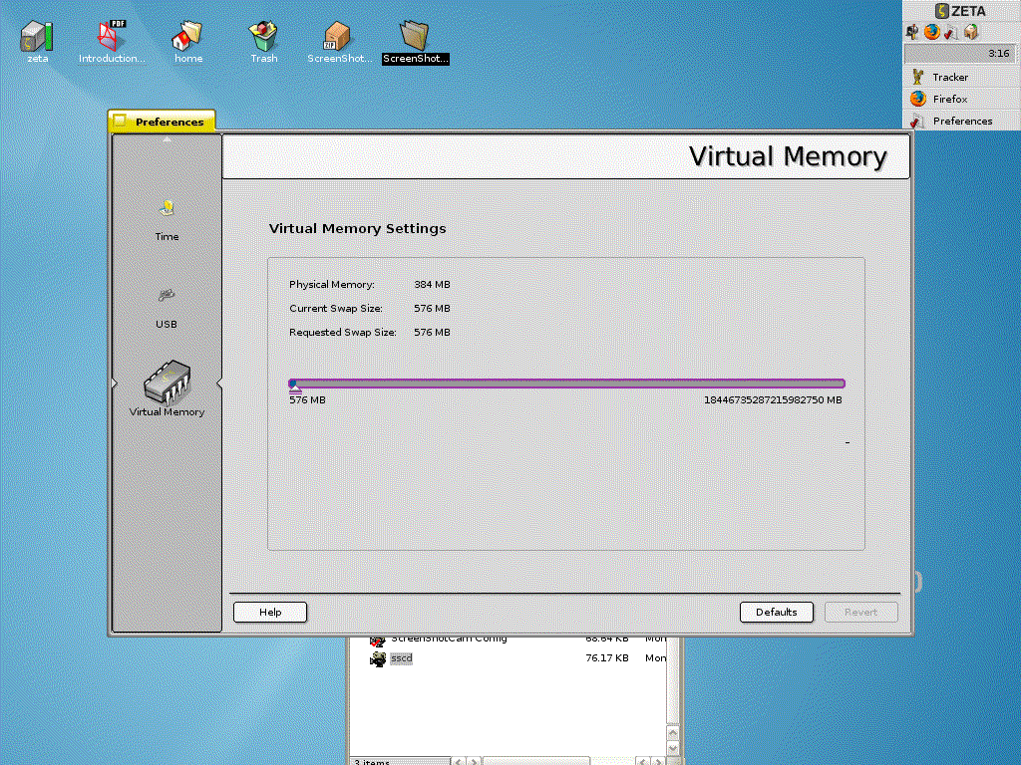The width and height of the screenshot is (1021, 765).
Task: Open the home folder icon
Action: (187, 36)
